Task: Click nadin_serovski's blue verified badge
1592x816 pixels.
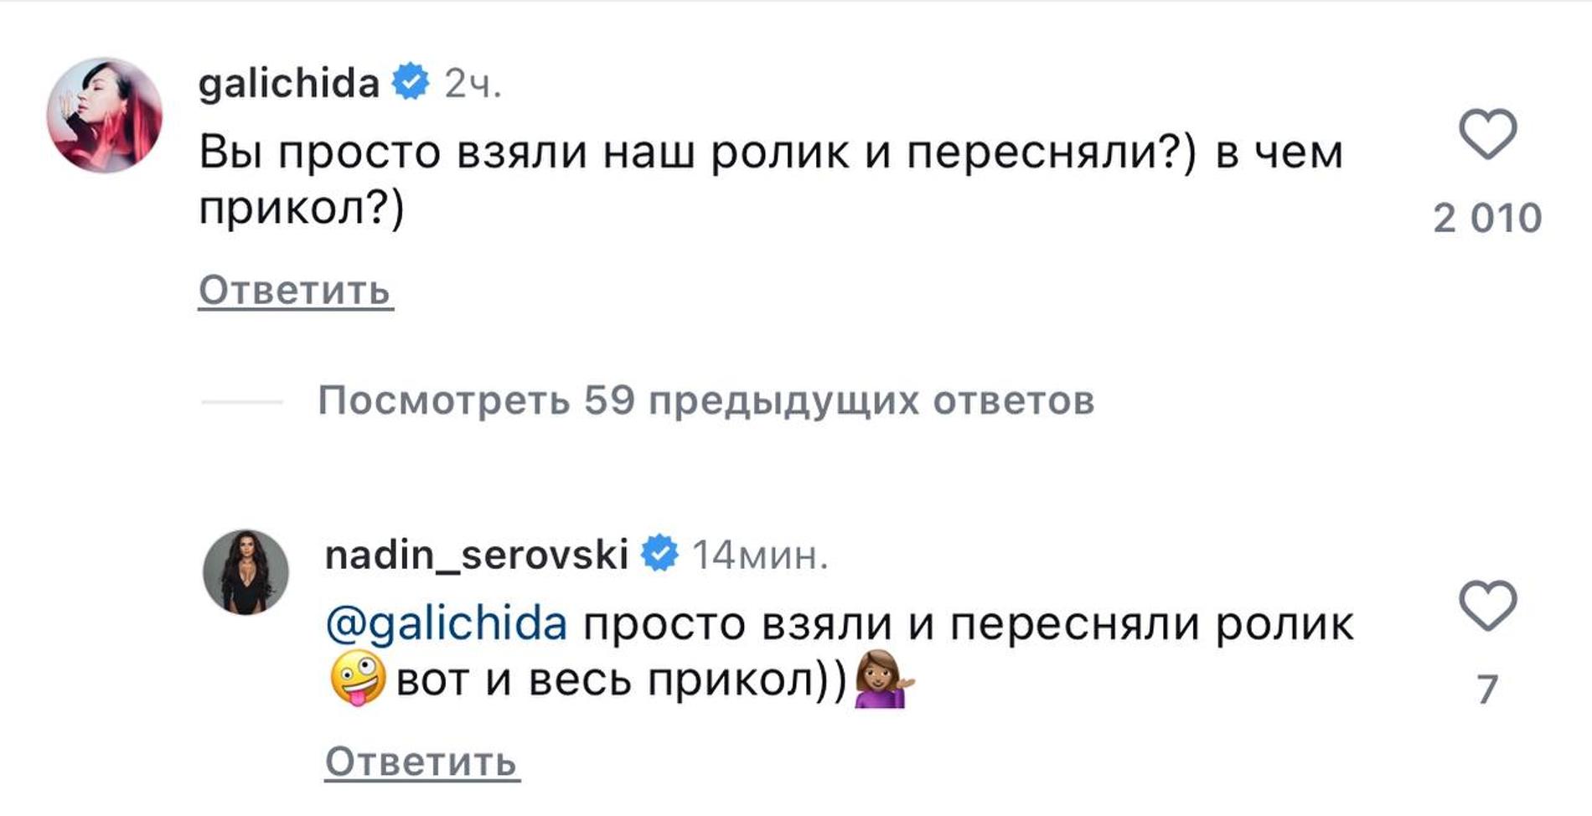Action: pos(659,554)
